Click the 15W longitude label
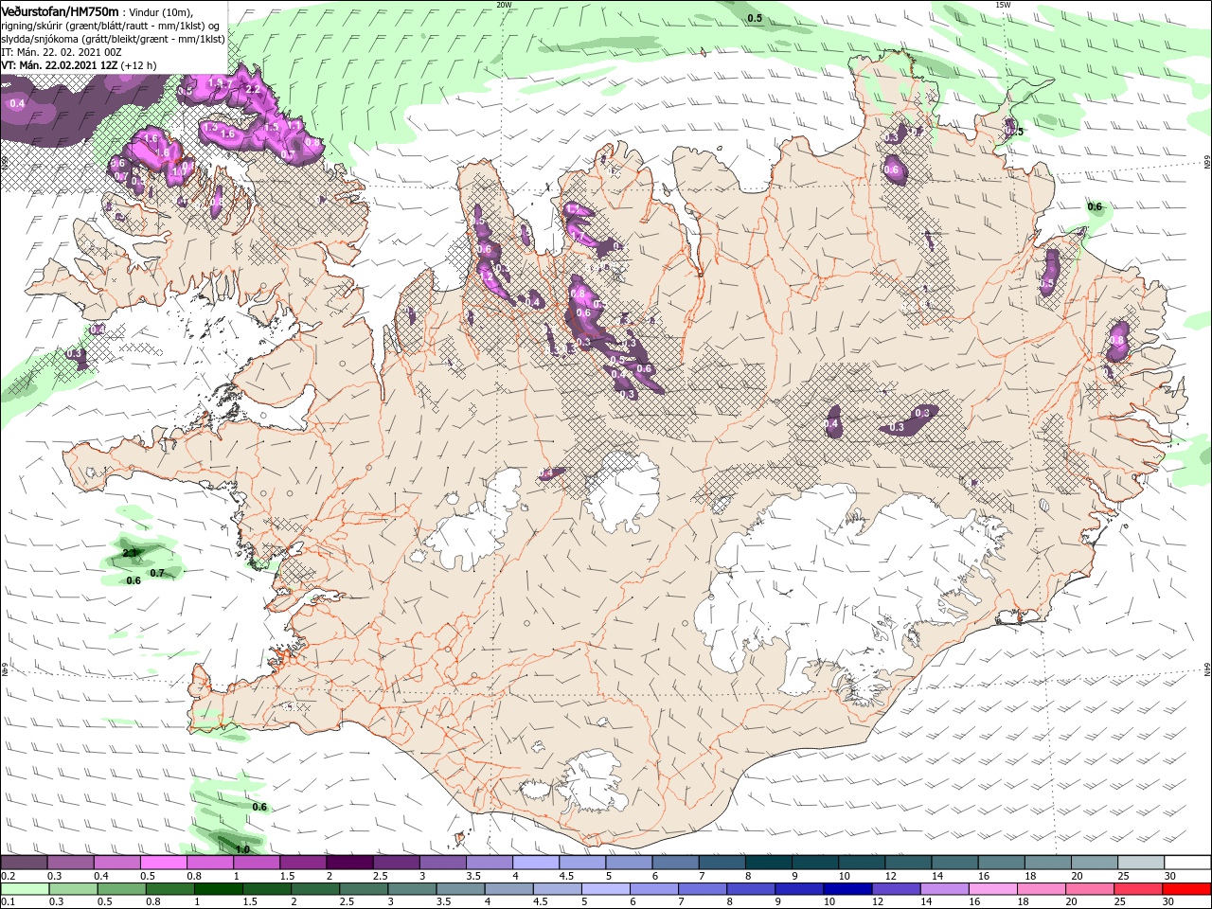This screenshot has height=909, width=1212. pyautogui.click(x=1003, y=5)
